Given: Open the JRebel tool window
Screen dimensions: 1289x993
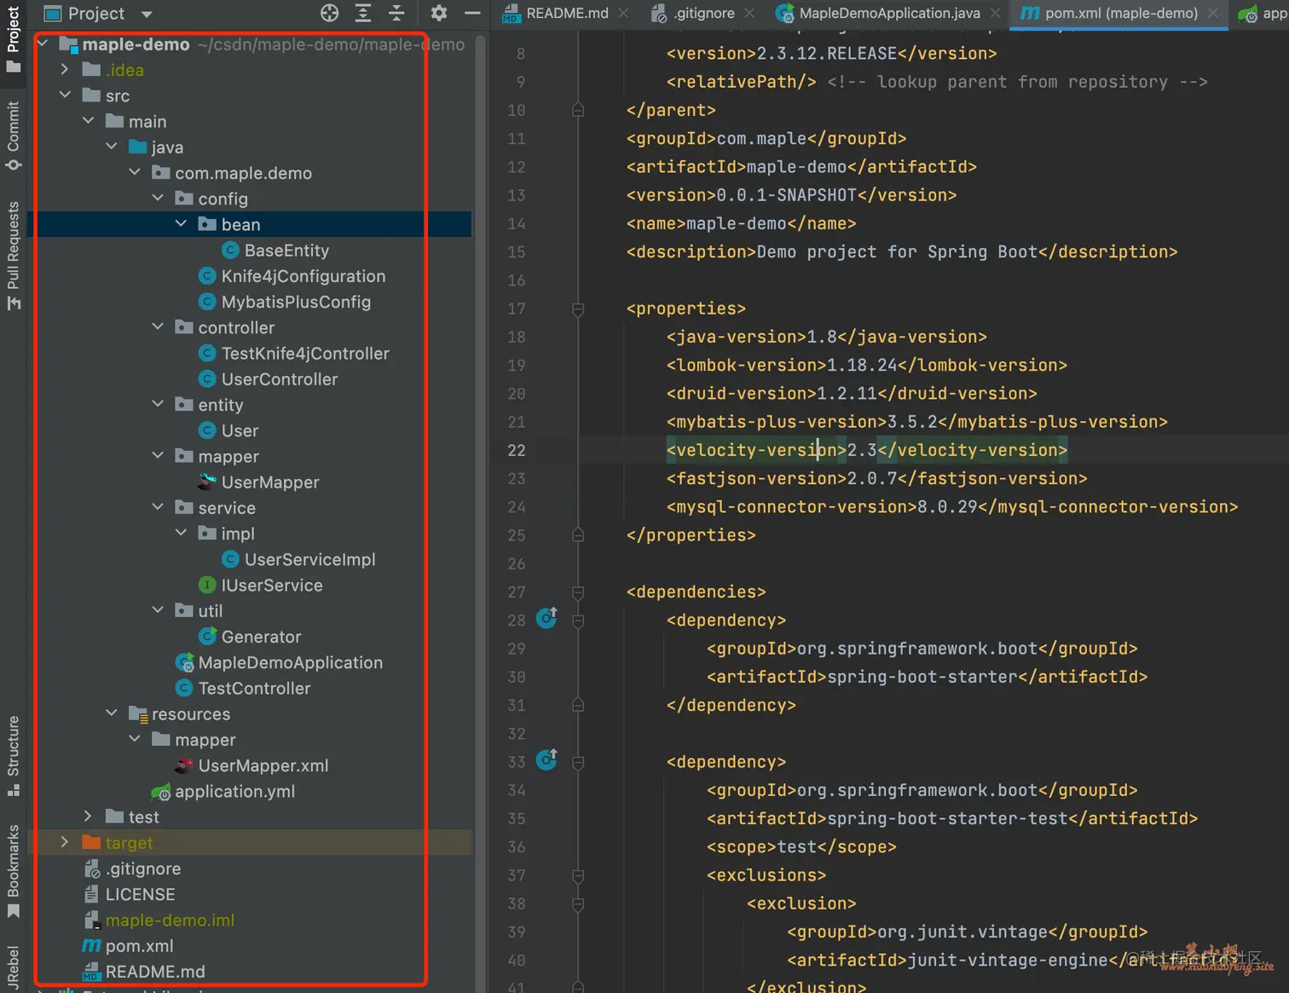Looking at the screenshot, I should coord(13,967).
